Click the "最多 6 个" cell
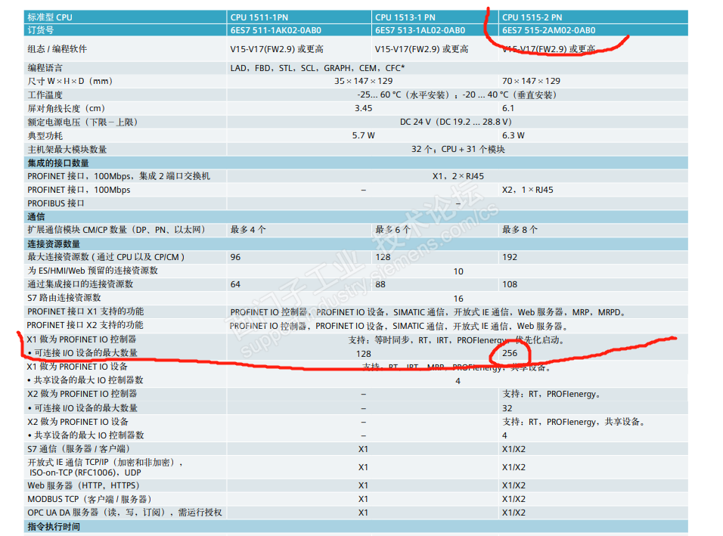 pyautogui.click(x=393, y=230)
